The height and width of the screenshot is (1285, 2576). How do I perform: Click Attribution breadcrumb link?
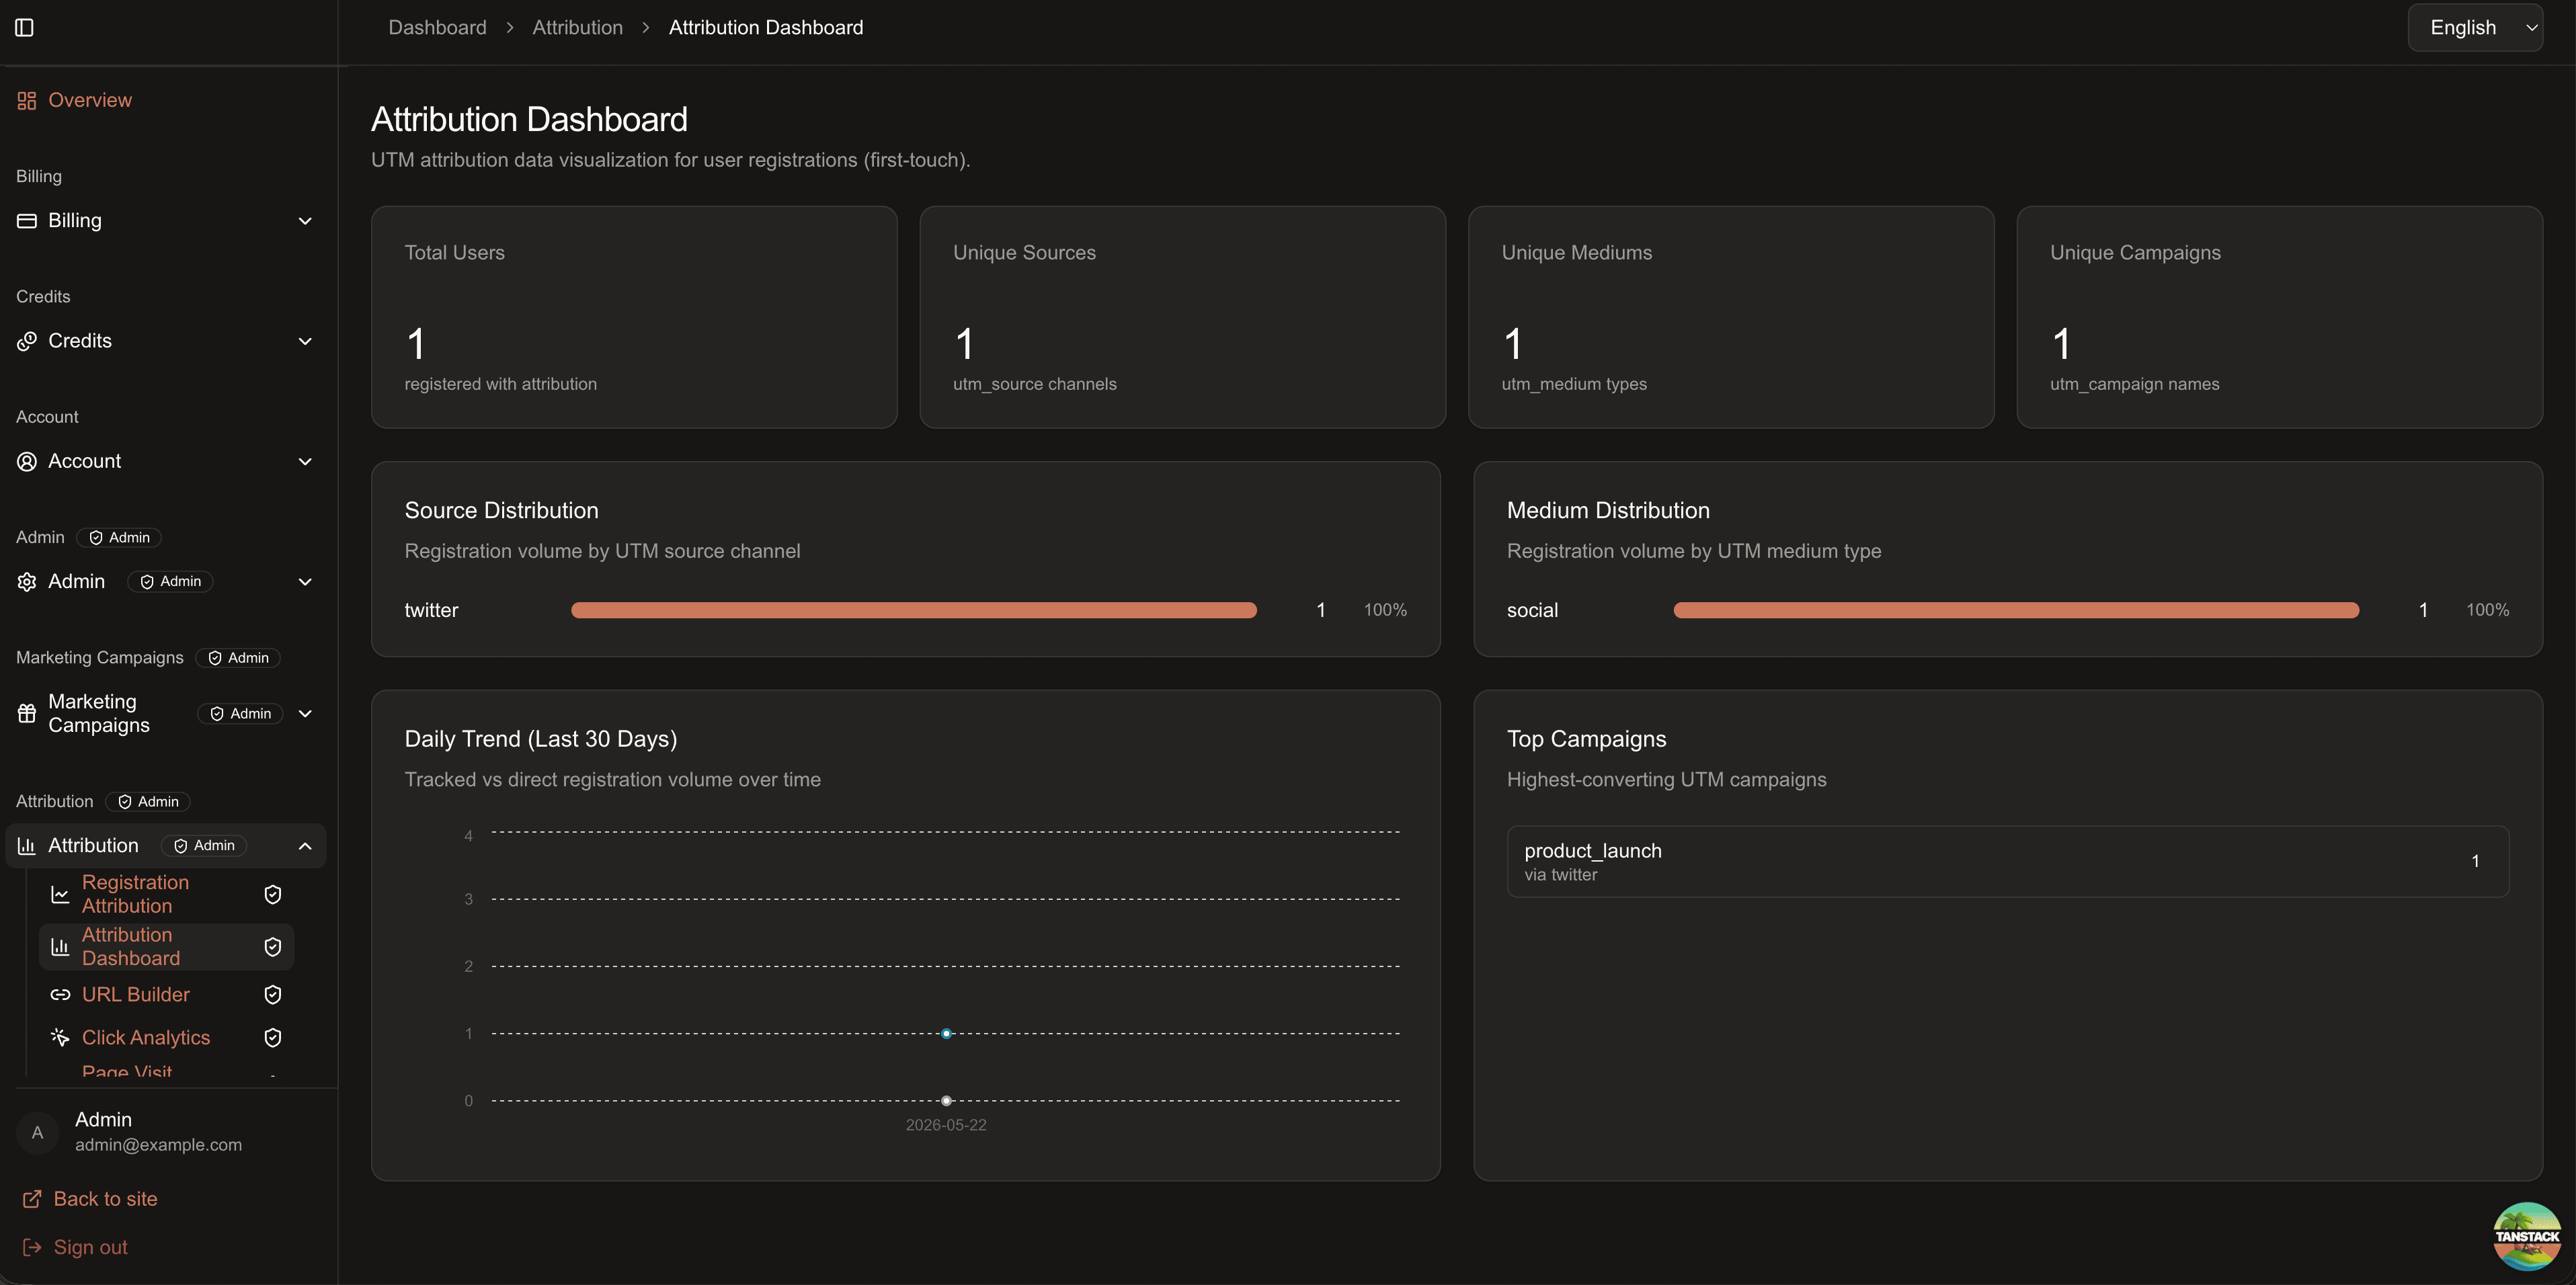click(577, 28)
